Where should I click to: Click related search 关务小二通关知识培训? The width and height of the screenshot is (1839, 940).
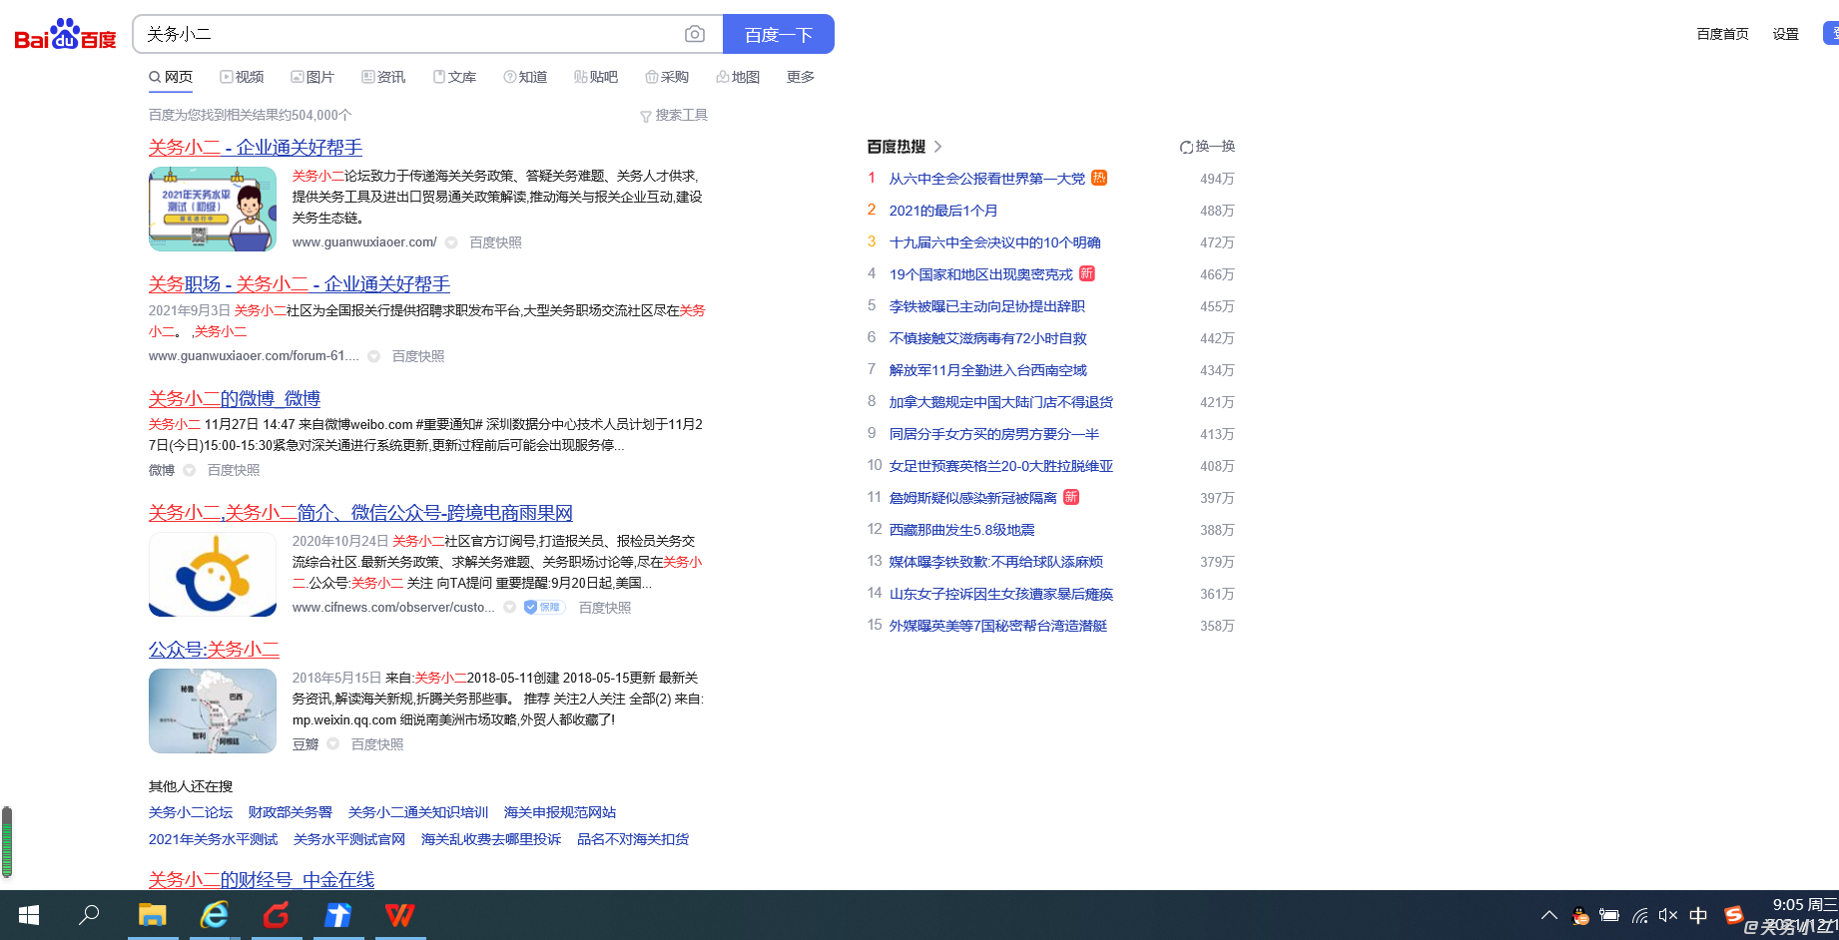point(418,812)
